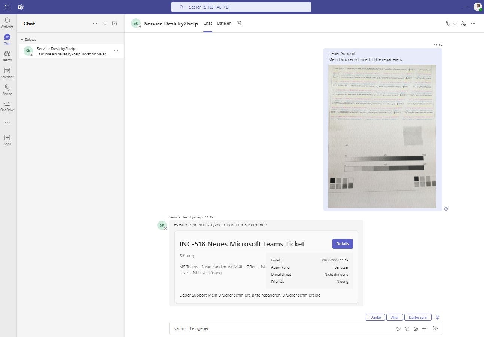Attach a file using the plus icon
484x337 pixels.
coord(424,328)
